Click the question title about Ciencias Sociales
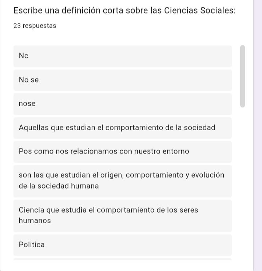The height and width of the screenshot is (271, 262). (x=124, y=10)
